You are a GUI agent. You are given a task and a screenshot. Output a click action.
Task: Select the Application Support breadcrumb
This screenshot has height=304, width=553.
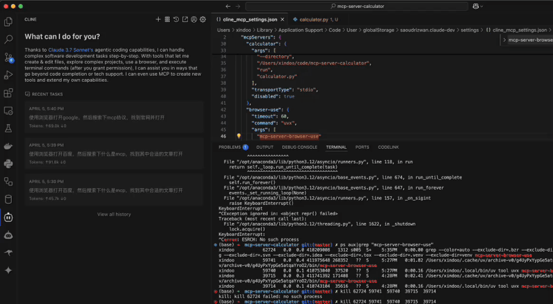tap(300, 30)
